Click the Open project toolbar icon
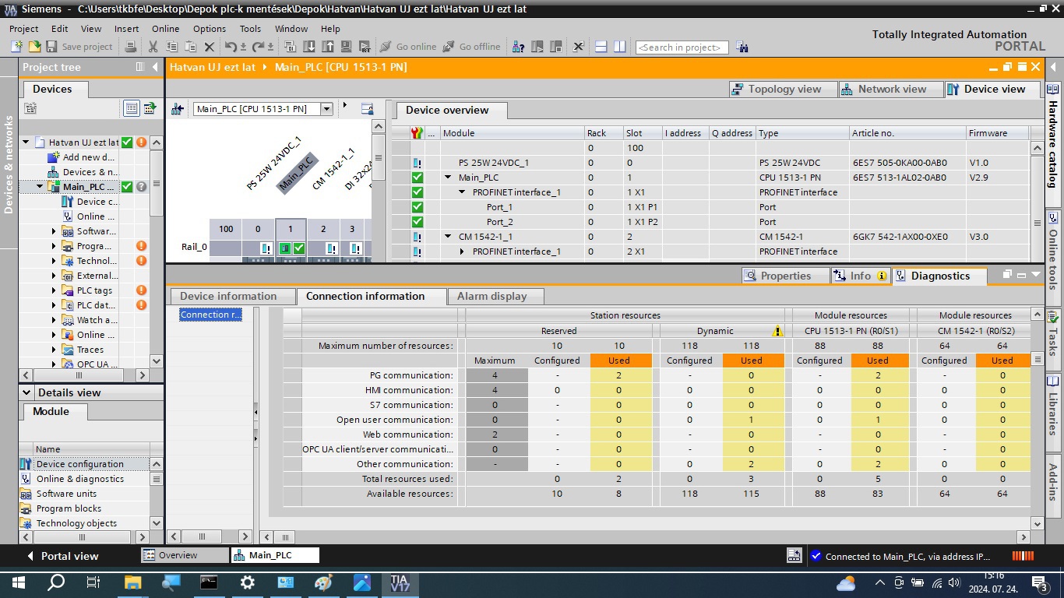Screen dimensions: 1064x598 (34, 47)
